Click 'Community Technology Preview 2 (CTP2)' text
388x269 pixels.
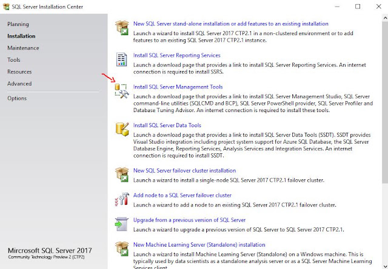(46, 257)
